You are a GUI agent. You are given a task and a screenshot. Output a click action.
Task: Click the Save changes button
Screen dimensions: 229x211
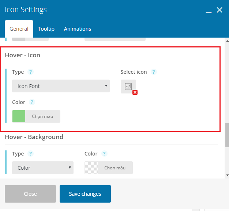85,194
